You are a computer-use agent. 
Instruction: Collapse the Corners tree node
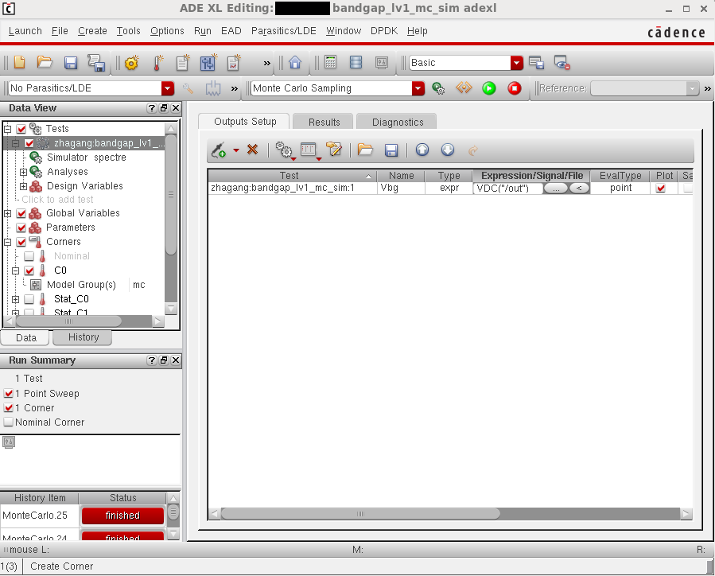[x=8, y=242]
